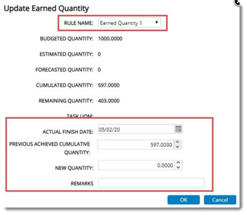This screenshot has height=215, width=247.
Task: Open the Rule Name dropdown
Action: click(x=129, y=23)
